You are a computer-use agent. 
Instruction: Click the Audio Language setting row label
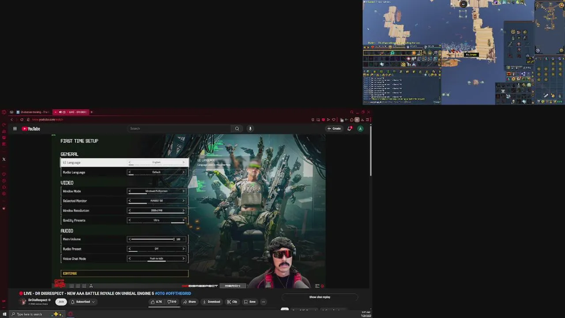pos(74,172)
